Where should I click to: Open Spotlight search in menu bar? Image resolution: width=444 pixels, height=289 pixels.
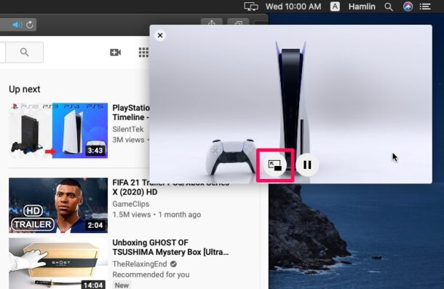pyautogui.click(x=389, y=7)
